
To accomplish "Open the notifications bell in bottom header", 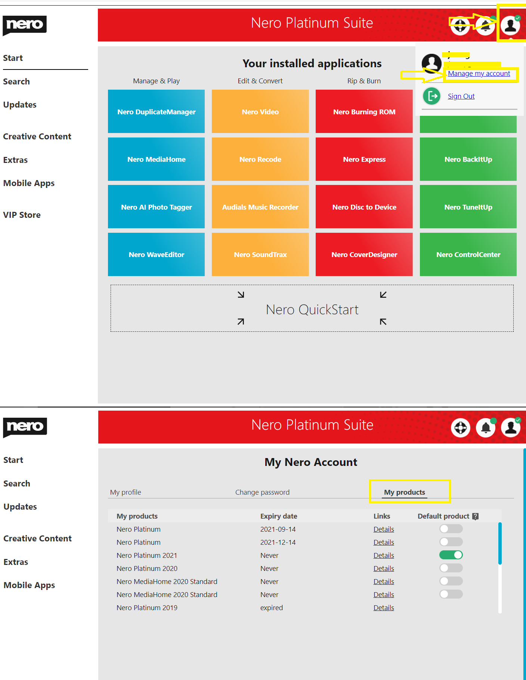I will point(486,427).
